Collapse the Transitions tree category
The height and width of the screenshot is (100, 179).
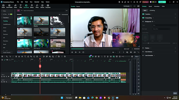click(x=2, y=18)
